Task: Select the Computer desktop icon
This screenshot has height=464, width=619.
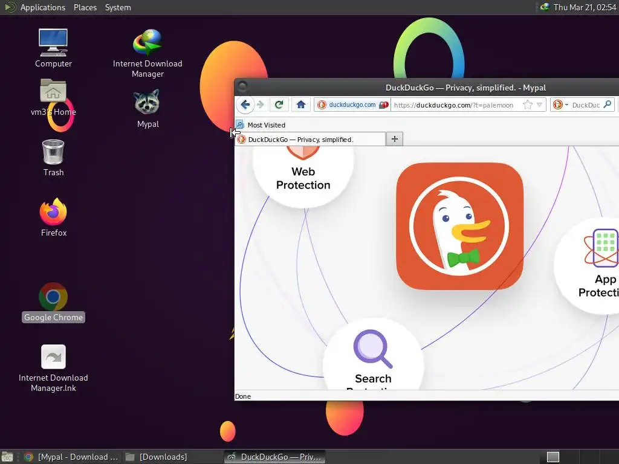Action: pos(53,48)
